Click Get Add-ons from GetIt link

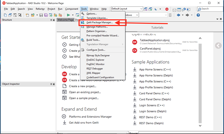click(84, 123)
